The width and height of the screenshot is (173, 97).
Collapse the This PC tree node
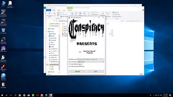pos(47,32)
